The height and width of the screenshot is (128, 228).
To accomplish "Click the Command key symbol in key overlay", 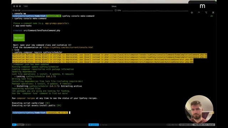I will (213, 13).
